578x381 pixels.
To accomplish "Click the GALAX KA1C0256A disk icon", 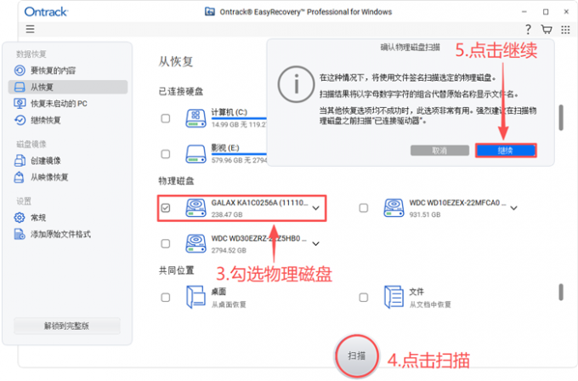I will [195, 208].
